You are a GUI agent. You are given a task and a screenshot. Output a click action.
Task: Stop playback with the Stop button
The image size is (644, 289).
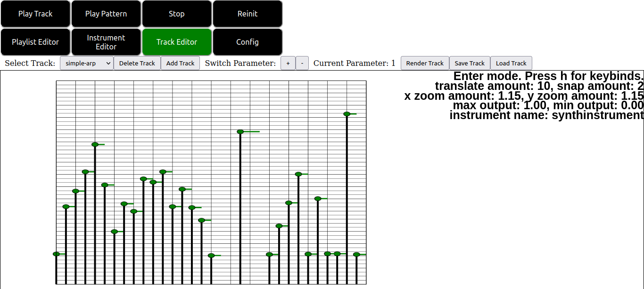[x=177, y=14]
